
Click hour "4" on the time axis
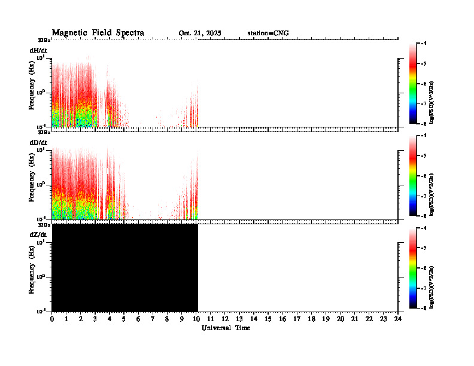110,319
